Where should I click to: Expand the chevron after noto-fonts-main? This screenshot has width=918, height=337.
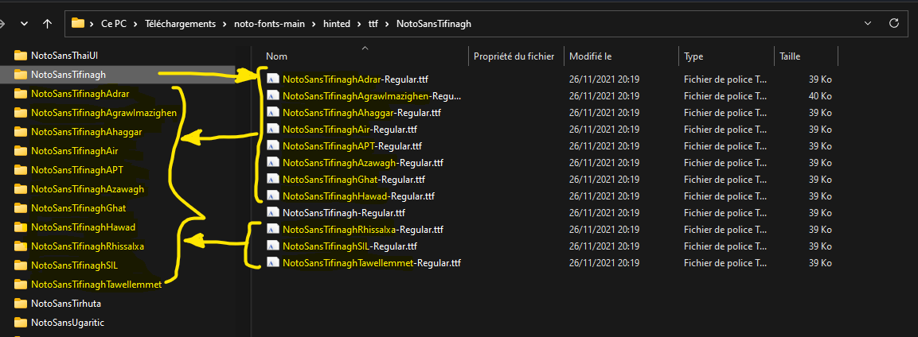[x=314, y=24]
